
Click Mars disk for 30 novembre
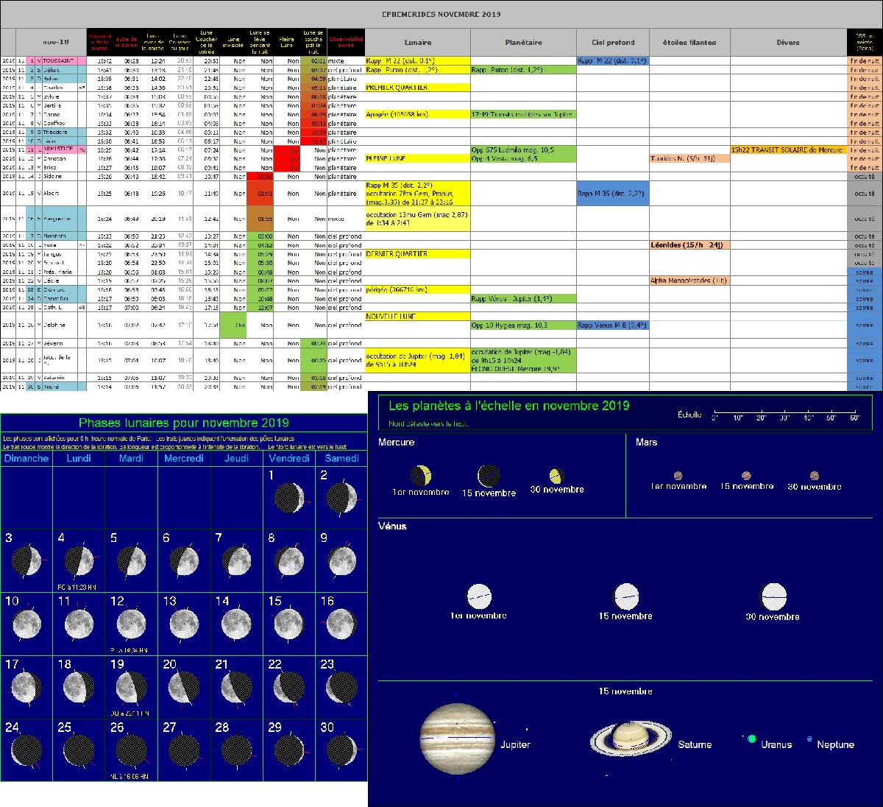[x=815, y=476]
